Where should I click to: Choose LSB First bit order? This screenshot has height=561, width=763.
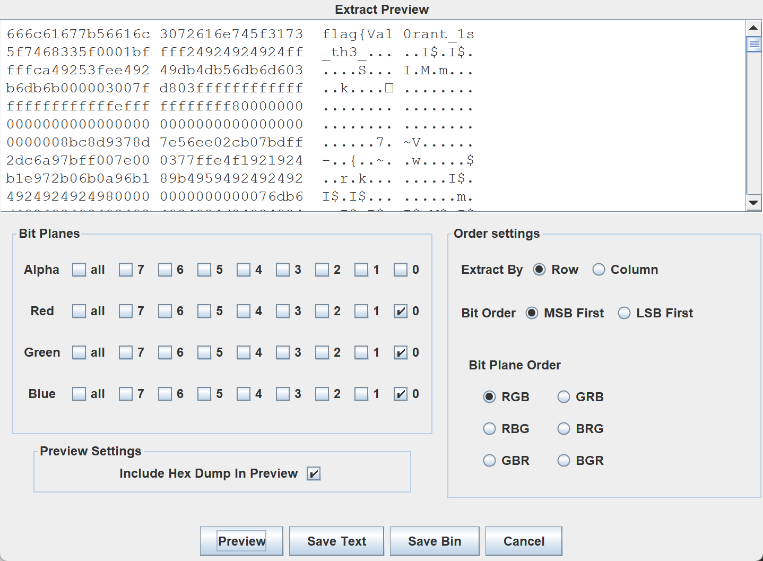point(625,313)
